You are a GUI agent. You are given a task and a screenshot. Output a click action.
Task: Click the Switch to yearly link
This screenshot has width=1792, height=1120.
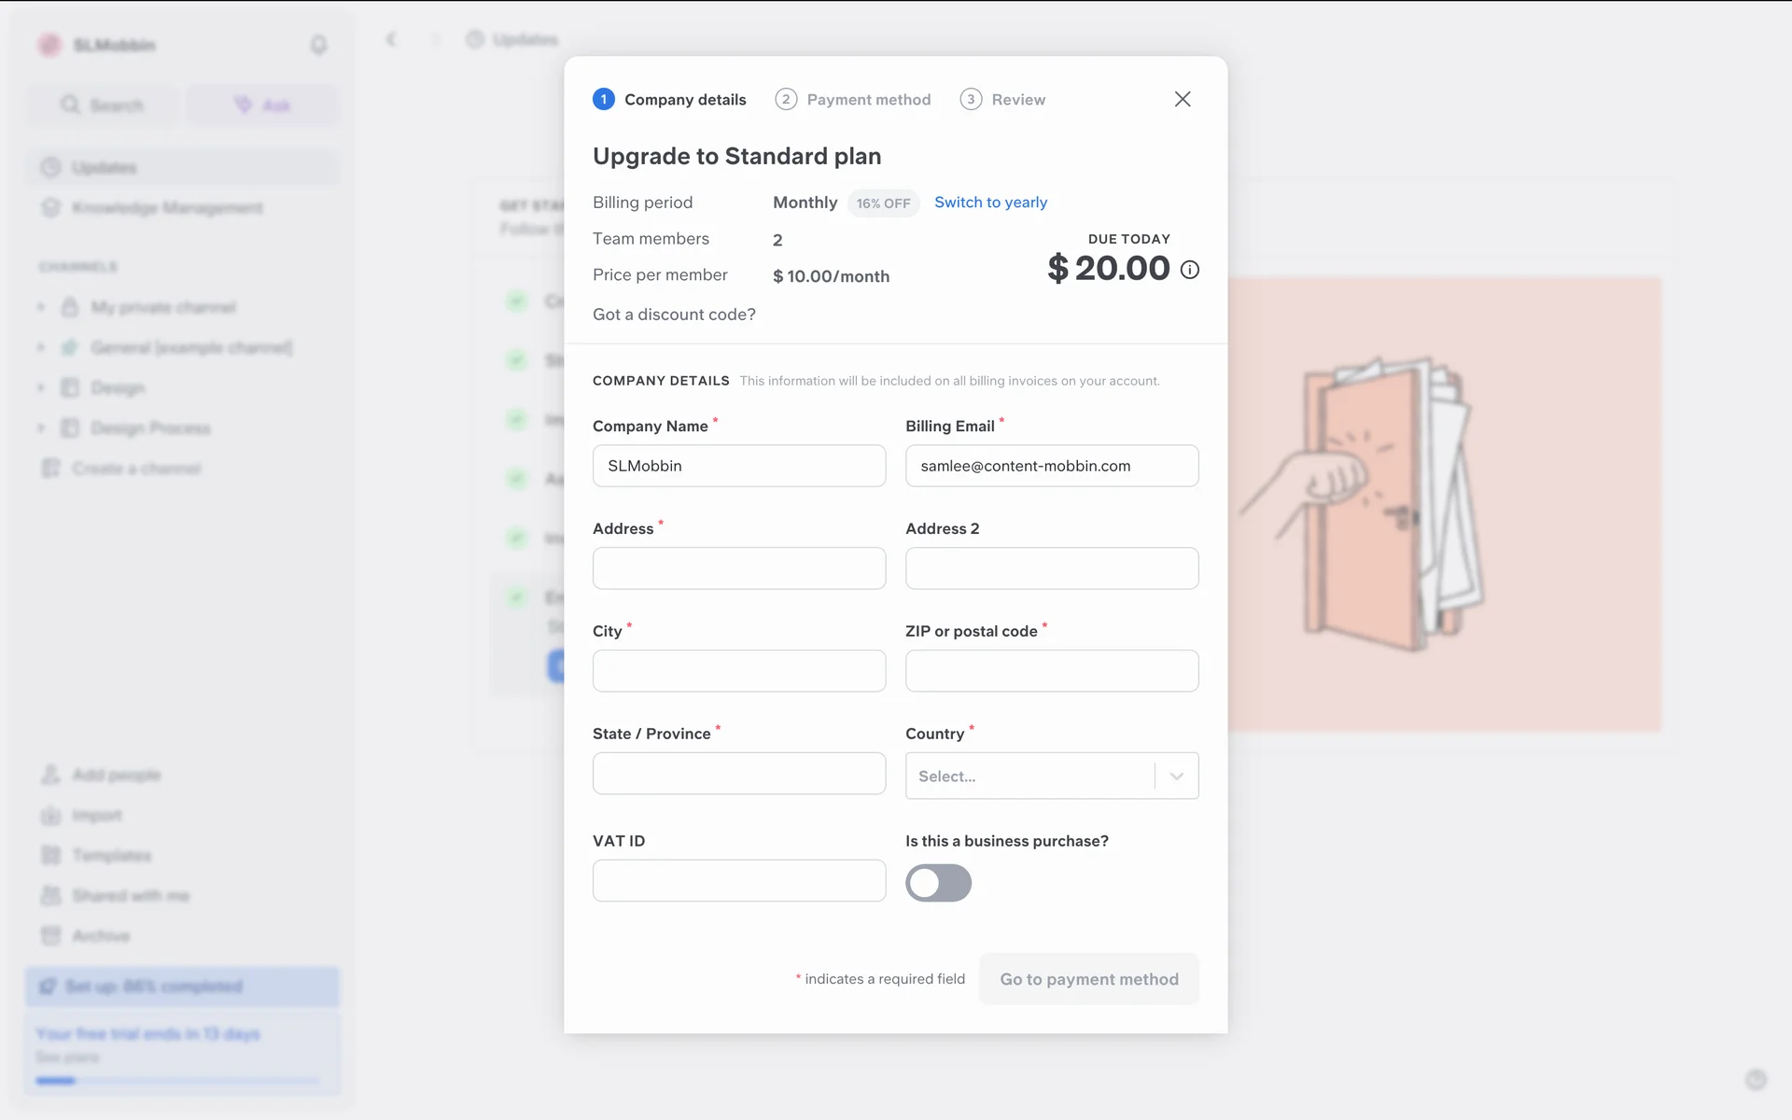(990, 203)
